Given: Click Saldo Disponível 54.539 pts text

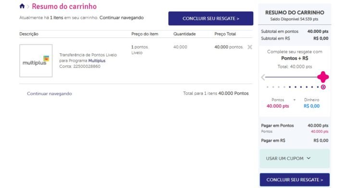Looking at the screenshot, I should (294, 19).
